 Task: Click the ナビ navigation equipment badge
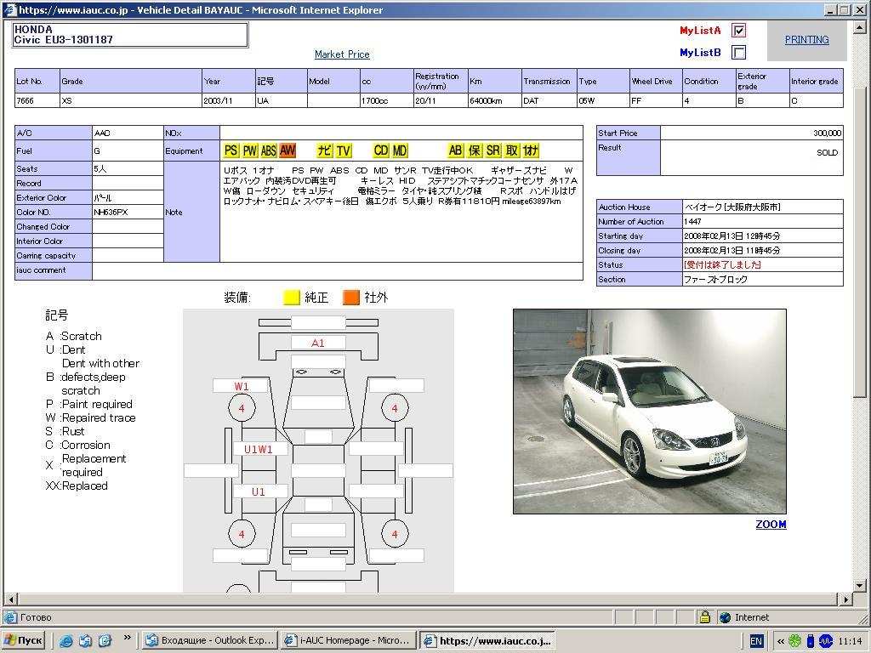325,150
